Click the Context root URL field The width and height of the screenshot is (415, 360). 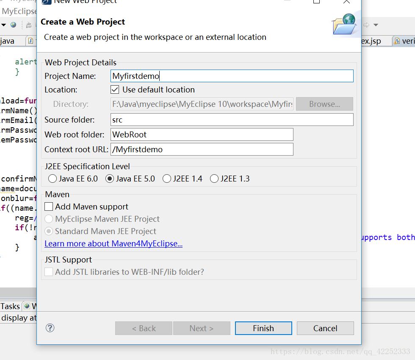(x=202, y=150)
